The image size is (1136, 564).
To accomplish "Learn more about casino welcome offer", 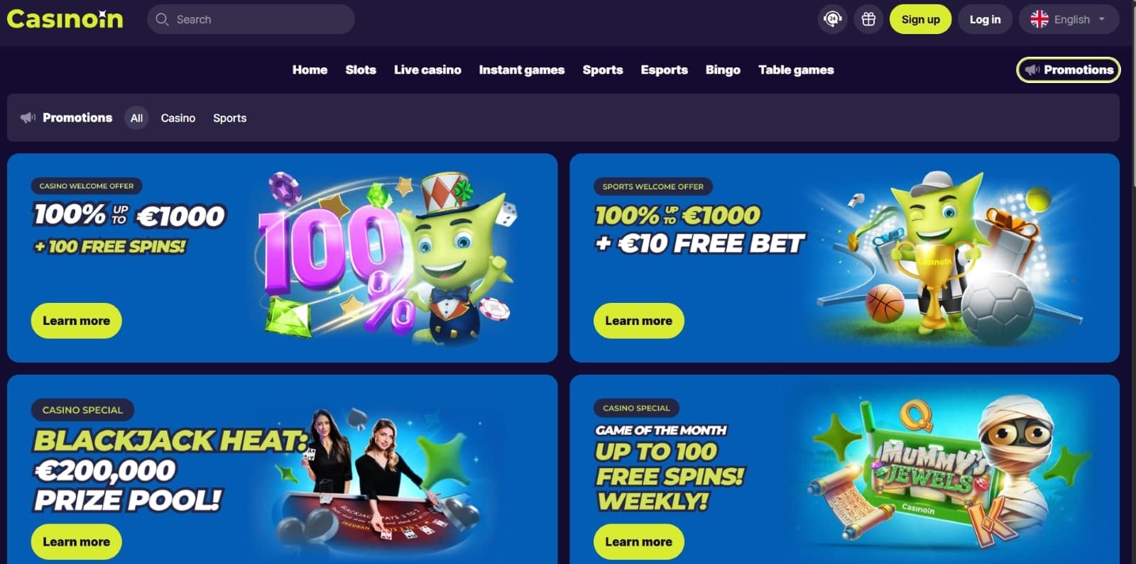I will tap(76, 321).
